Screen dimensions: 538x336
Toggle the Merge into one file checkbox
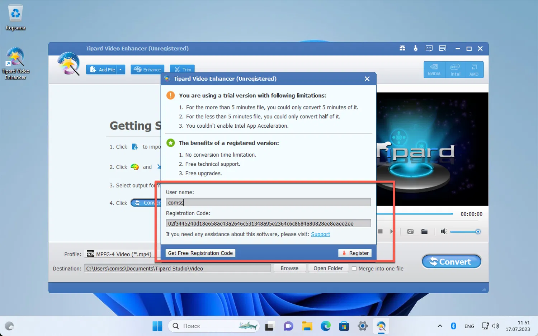coord(354,269)
